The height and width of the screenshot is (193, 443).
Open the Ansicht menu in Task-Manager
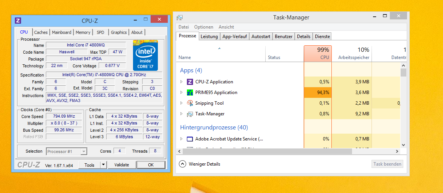[226, 27]
